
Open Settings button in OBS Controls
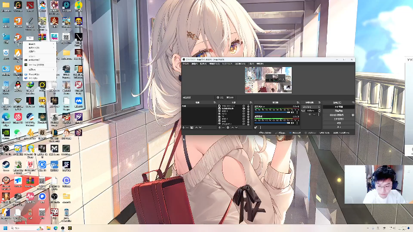tap(339, 123)
